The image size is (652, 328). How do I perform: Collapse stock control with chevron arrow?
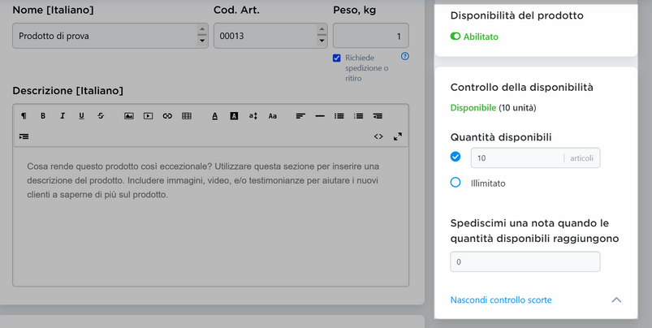click(616, 300)
